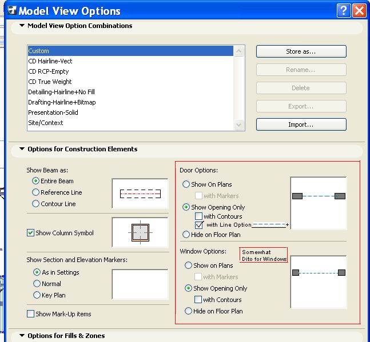This screenshot has height=342, width=370.
Task: Select As in Settings marker option
Action: point(37,272)
